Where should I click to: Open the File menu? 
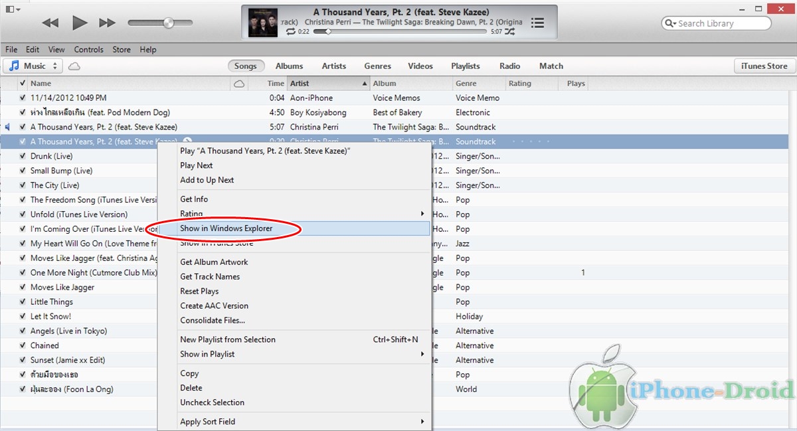point(11,49)
